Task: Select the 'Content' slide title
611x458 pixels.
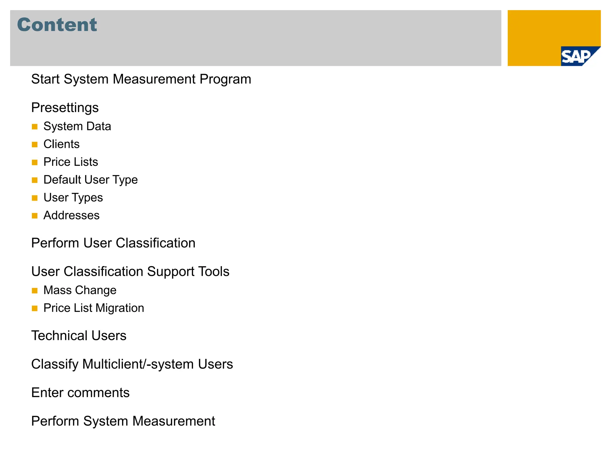Action: tap(57, 24)
